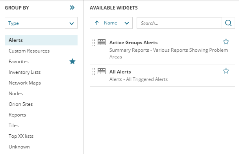Open the Group By Type dropdown
239x154 pixels.
[41, 23]
